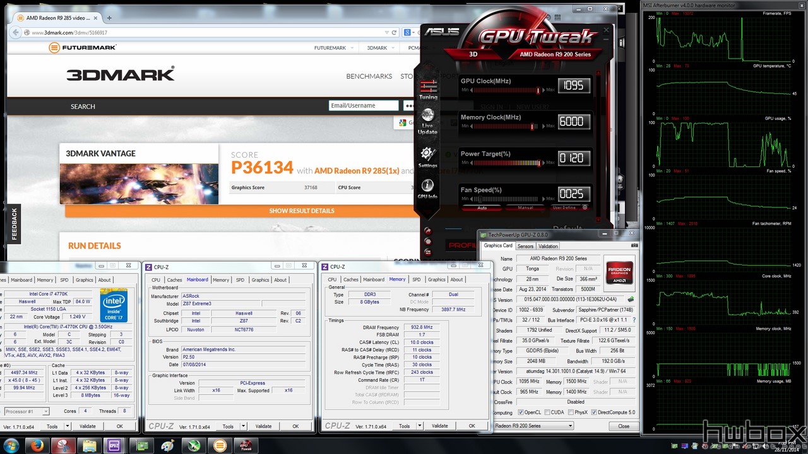Image resolution: width=808 pixels, height=454 pixels.
Task: Open the Windows Start orb
Action: click(x=11, y=445)
